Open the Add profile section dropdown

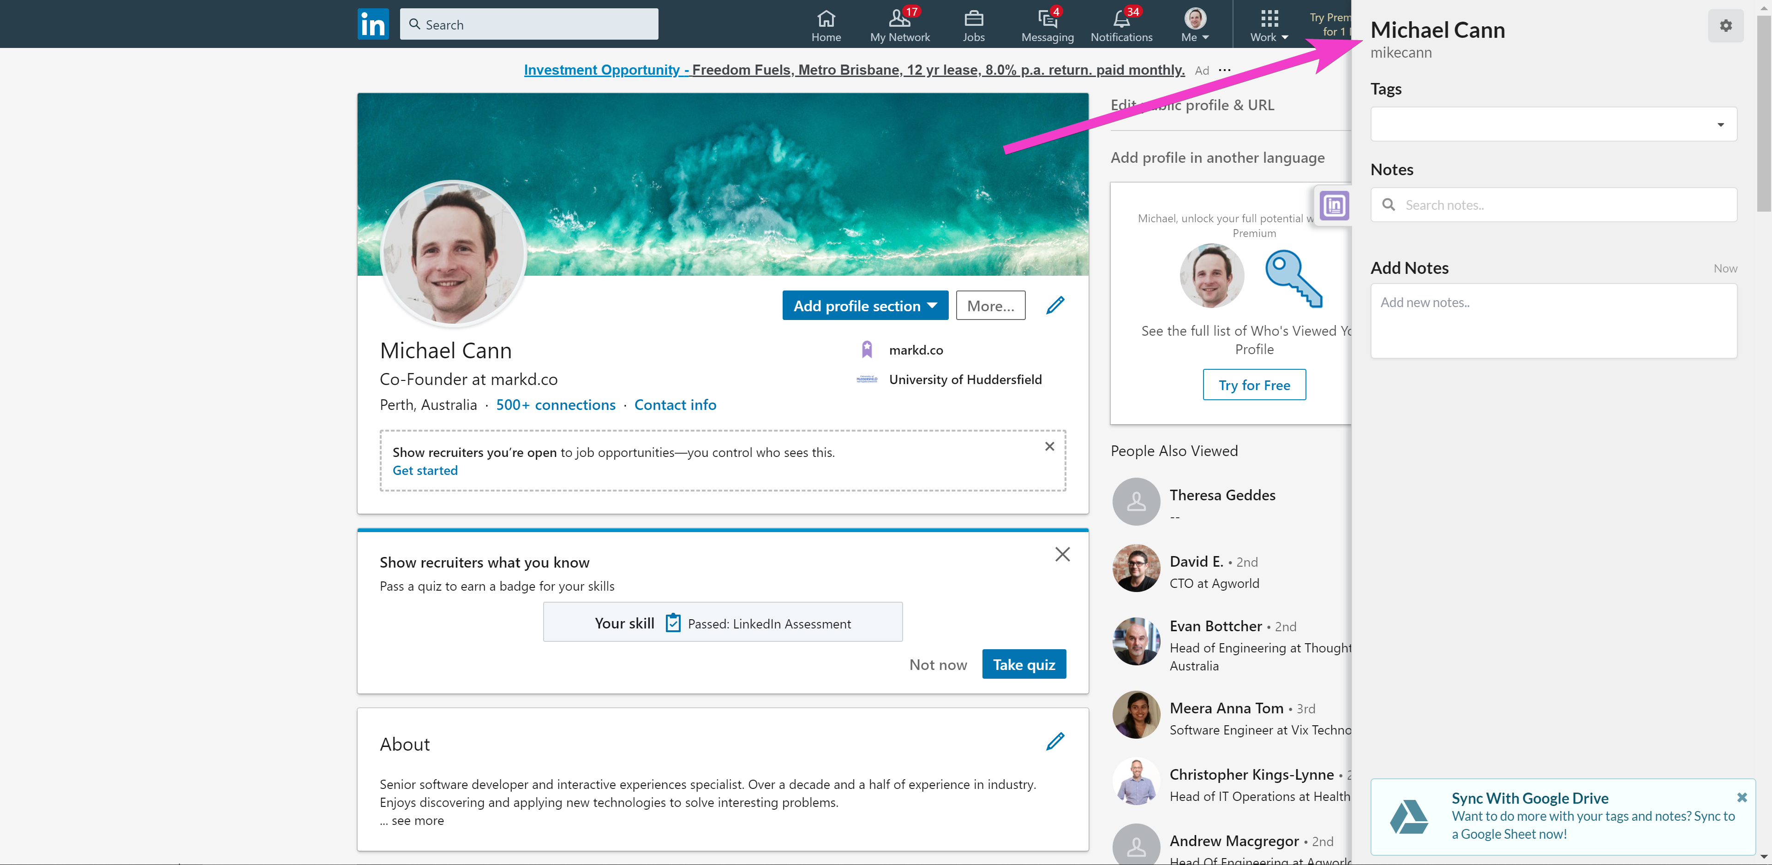tap(865, 305)
